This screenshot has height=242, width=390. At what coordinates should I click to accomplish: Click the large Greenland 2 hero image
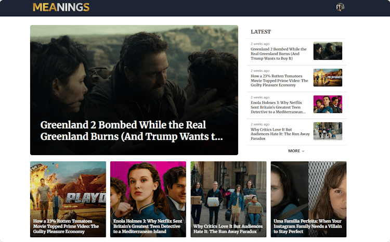pyautogui.click(x=134, y=68)
